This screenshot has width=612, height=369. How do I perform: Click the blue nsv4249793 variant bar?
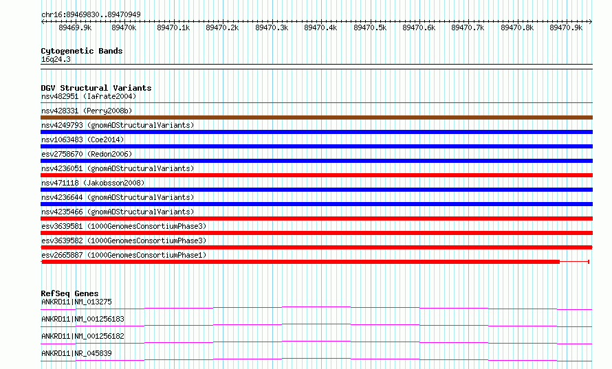[x=316, y=132]
